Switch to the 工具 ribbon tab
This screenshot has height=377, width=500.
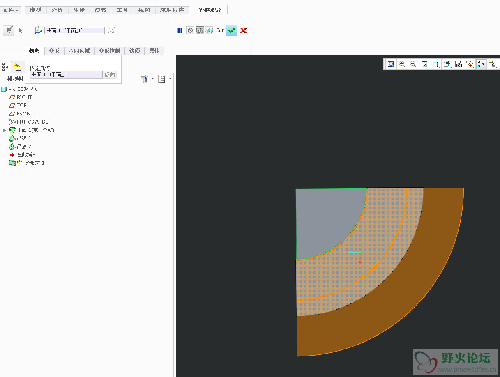click(x=122, y=10)
